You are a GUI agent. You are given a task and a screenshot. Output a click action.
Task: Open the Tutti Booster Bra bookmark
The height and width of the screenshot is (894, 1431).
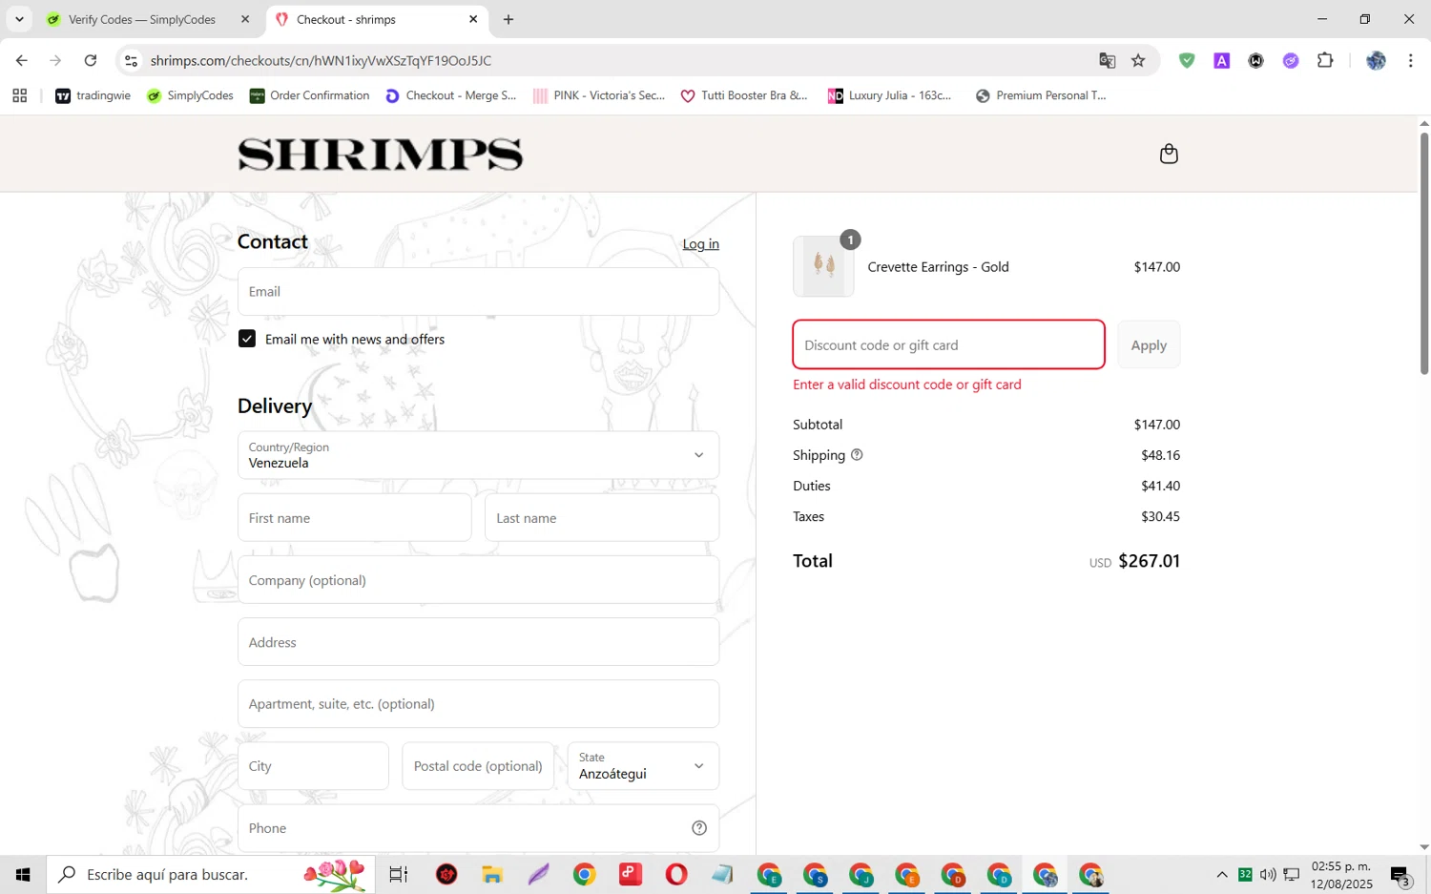744,95
